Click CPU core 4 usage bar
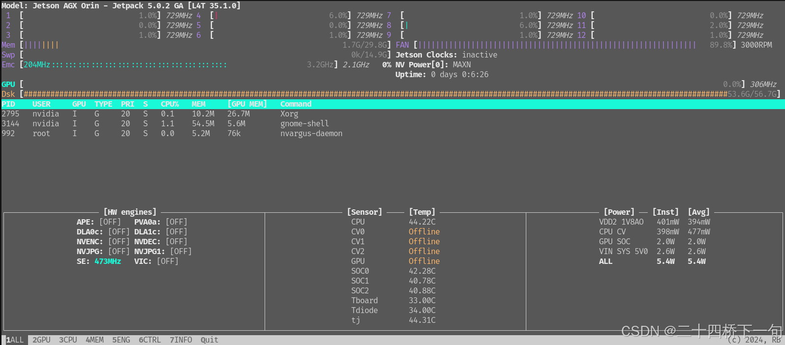 281,16
